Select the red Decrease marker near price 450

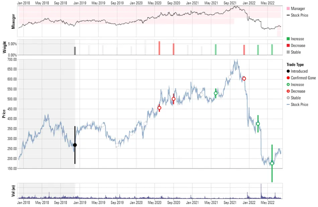[x=159, y=108]
